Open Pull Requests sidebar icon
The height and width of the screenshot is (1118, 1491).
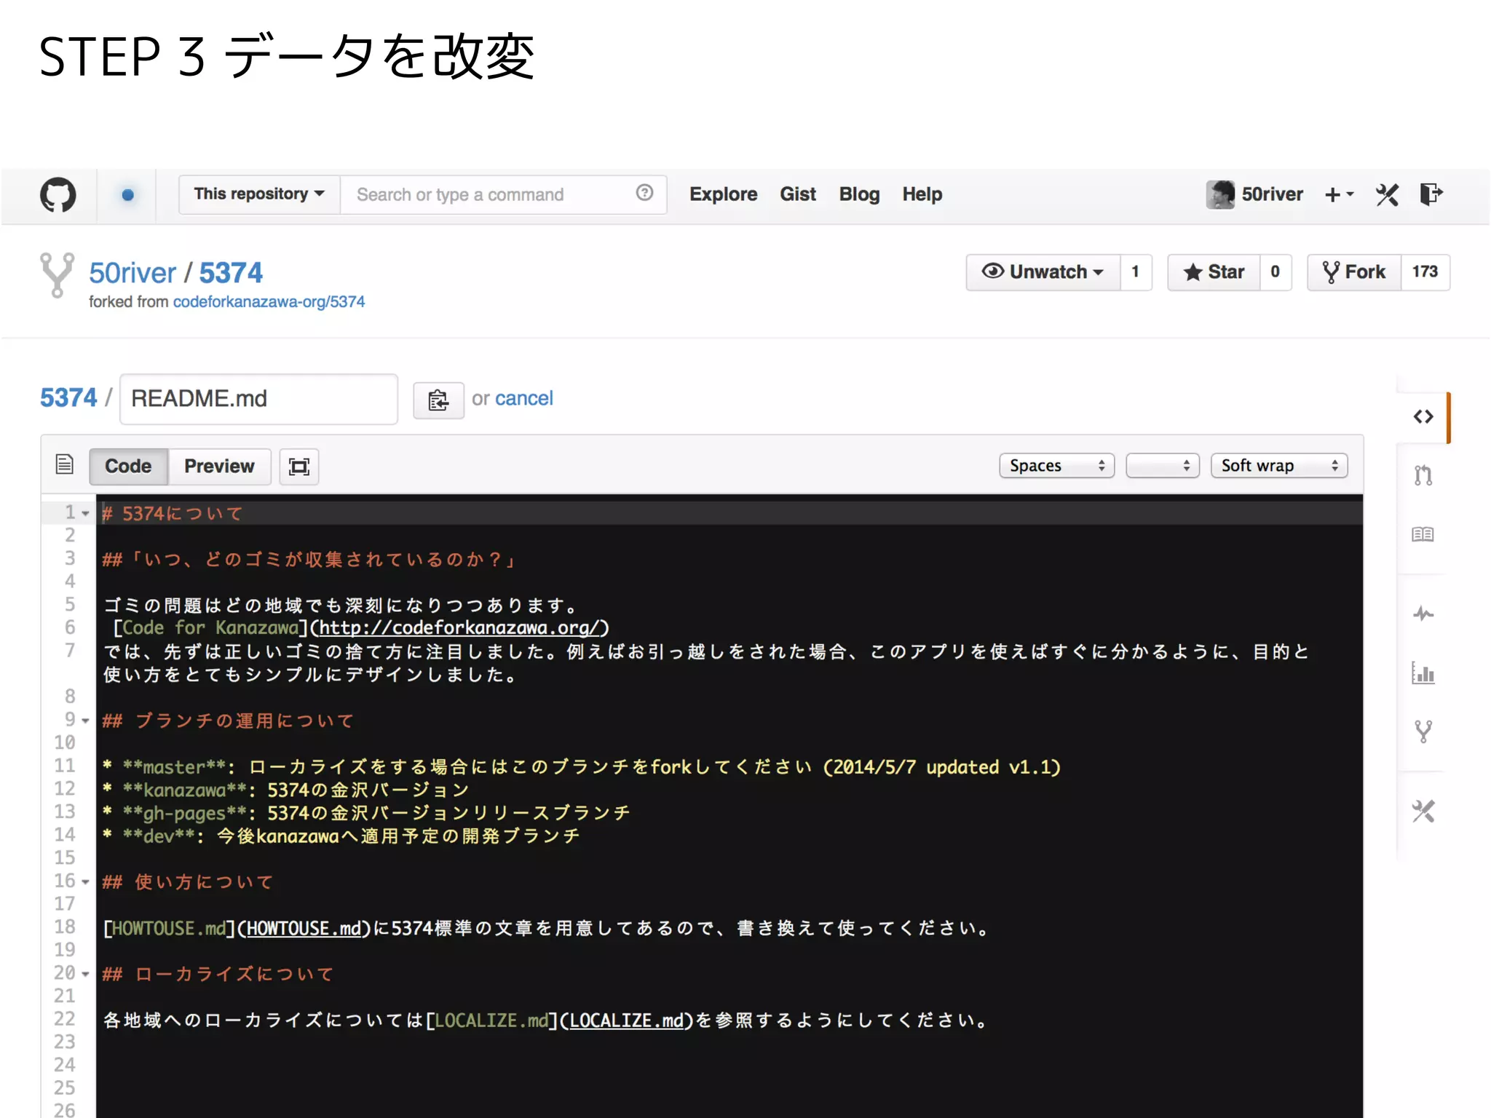click(1423, 475)
